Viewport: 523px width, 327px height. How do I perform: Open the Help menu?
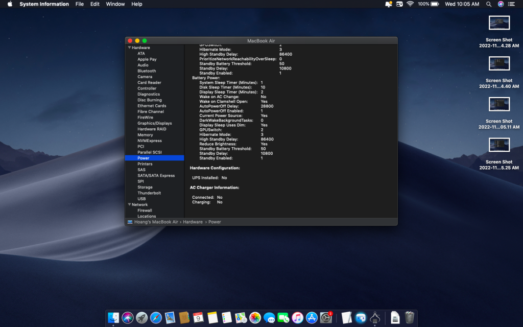point(136,4)
